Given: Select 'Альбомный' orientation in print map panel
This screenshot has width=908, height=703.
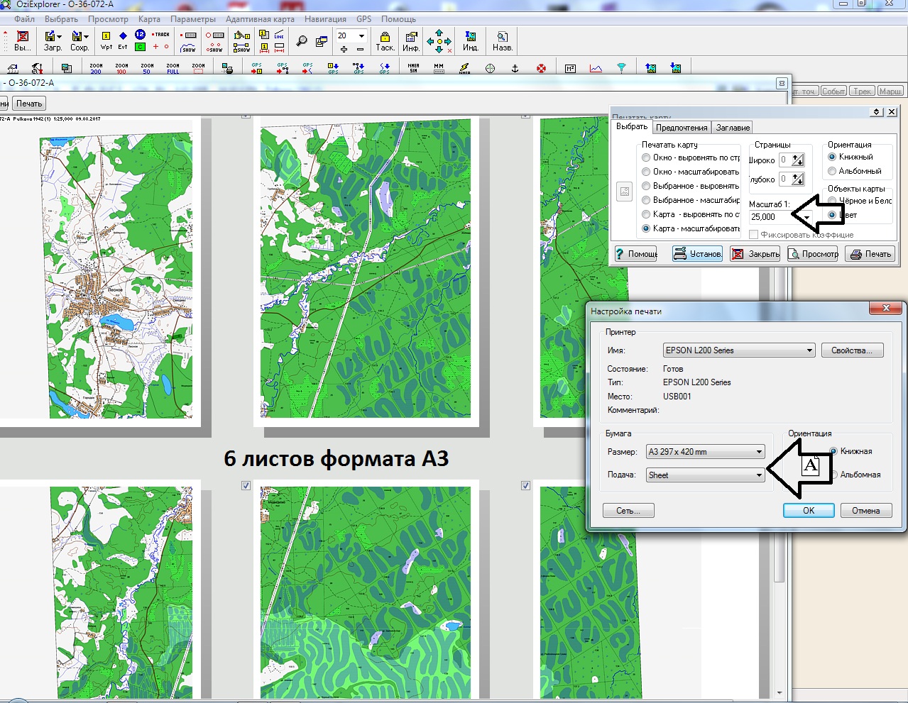Looking at the screenshot, I should (833, 172).
